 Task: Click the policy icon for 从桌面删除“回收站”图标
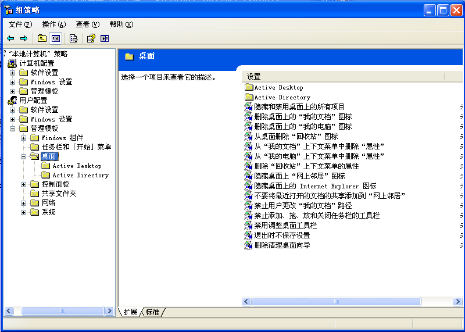point(248,137)
